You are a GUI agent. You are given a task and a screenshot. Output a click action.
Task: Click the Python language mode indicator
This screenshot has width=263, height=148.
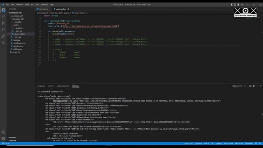pos(219,143)
